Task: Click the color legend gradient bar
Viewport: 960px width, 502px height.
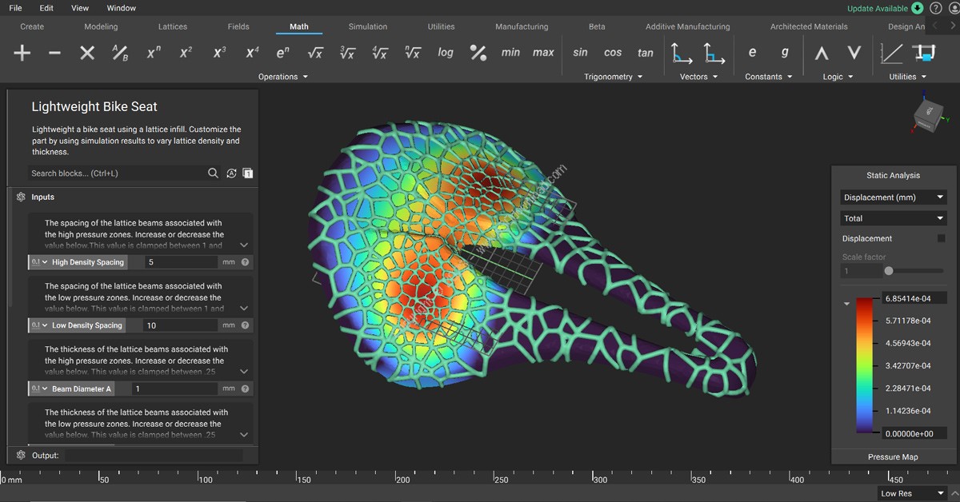Action: tap(866, 366)
